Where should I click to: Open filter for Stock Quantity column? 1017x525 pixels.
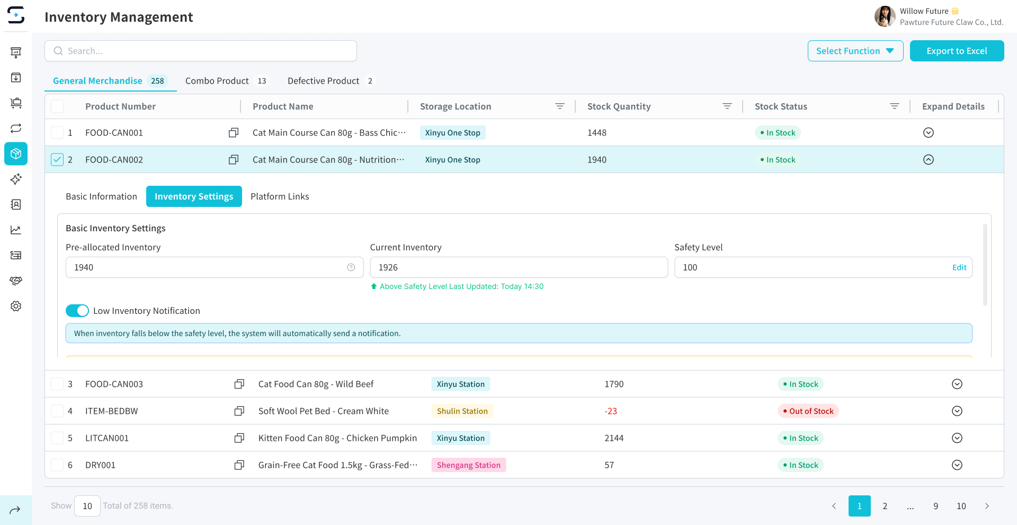click(727, 106)
